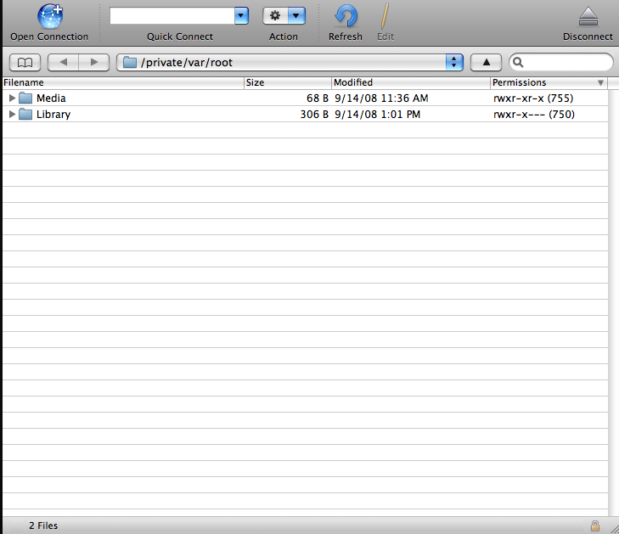Click the 2 Files status text

coord(43,526)
